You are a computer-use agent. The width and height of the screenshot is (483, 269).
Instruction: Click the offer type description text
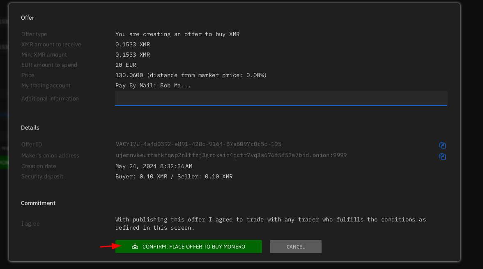click(177, 34)
